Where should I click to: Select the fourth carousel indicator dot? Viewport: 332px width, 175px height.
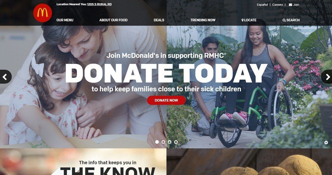[x=176, y=142]
